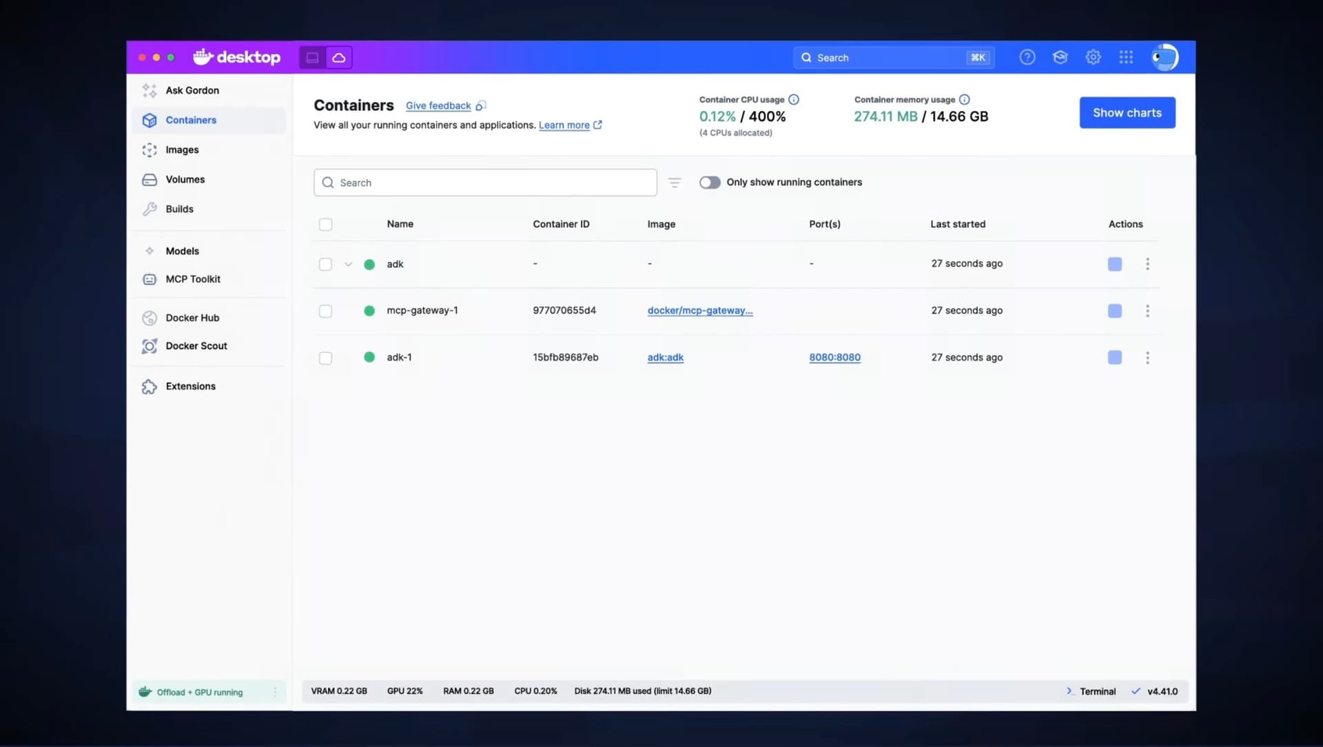
Task: Open the learning center icon in header
Action: 1060,57
